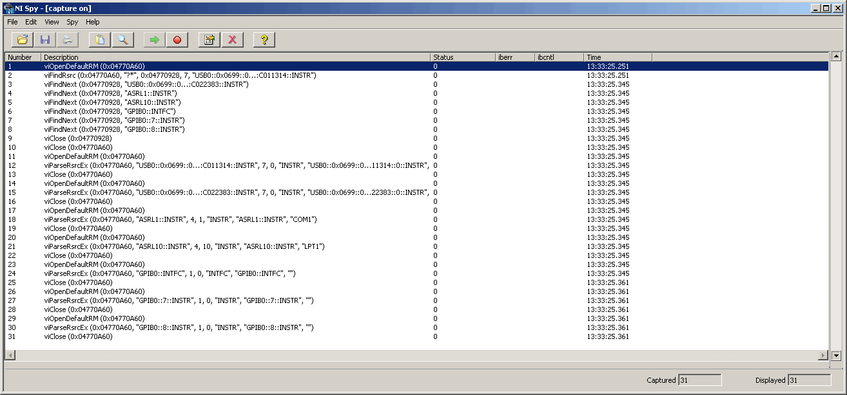Viewport: 847px width, 395px height.
Task: Click the floppy disk Save icon
Action: tap(44, 40)
